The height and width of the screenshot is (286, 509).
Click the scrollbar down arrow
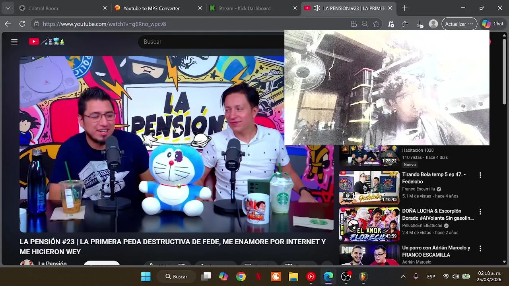click(504, 262)
